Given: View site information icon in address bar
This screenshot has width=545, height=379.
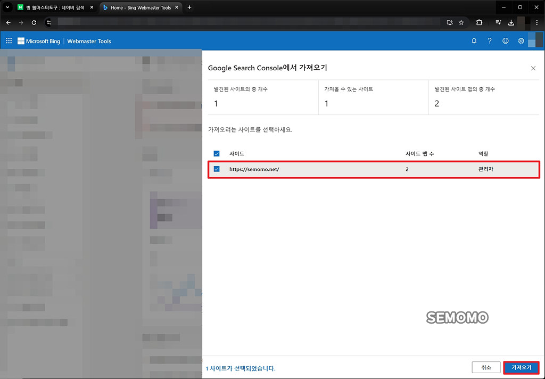Looking at the screenshot, I should click(x=49, y=22).
